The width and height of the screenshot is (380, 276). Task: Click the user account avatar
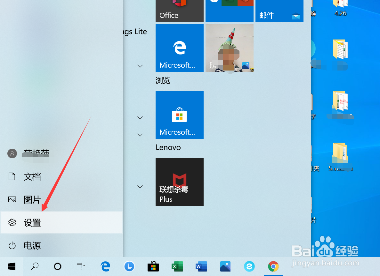(x=12, y=153)
